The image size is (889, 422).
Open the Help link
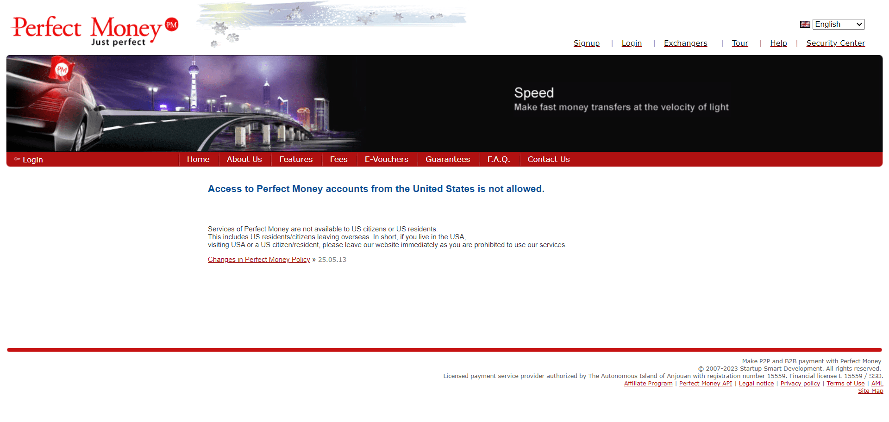point(778,43)
